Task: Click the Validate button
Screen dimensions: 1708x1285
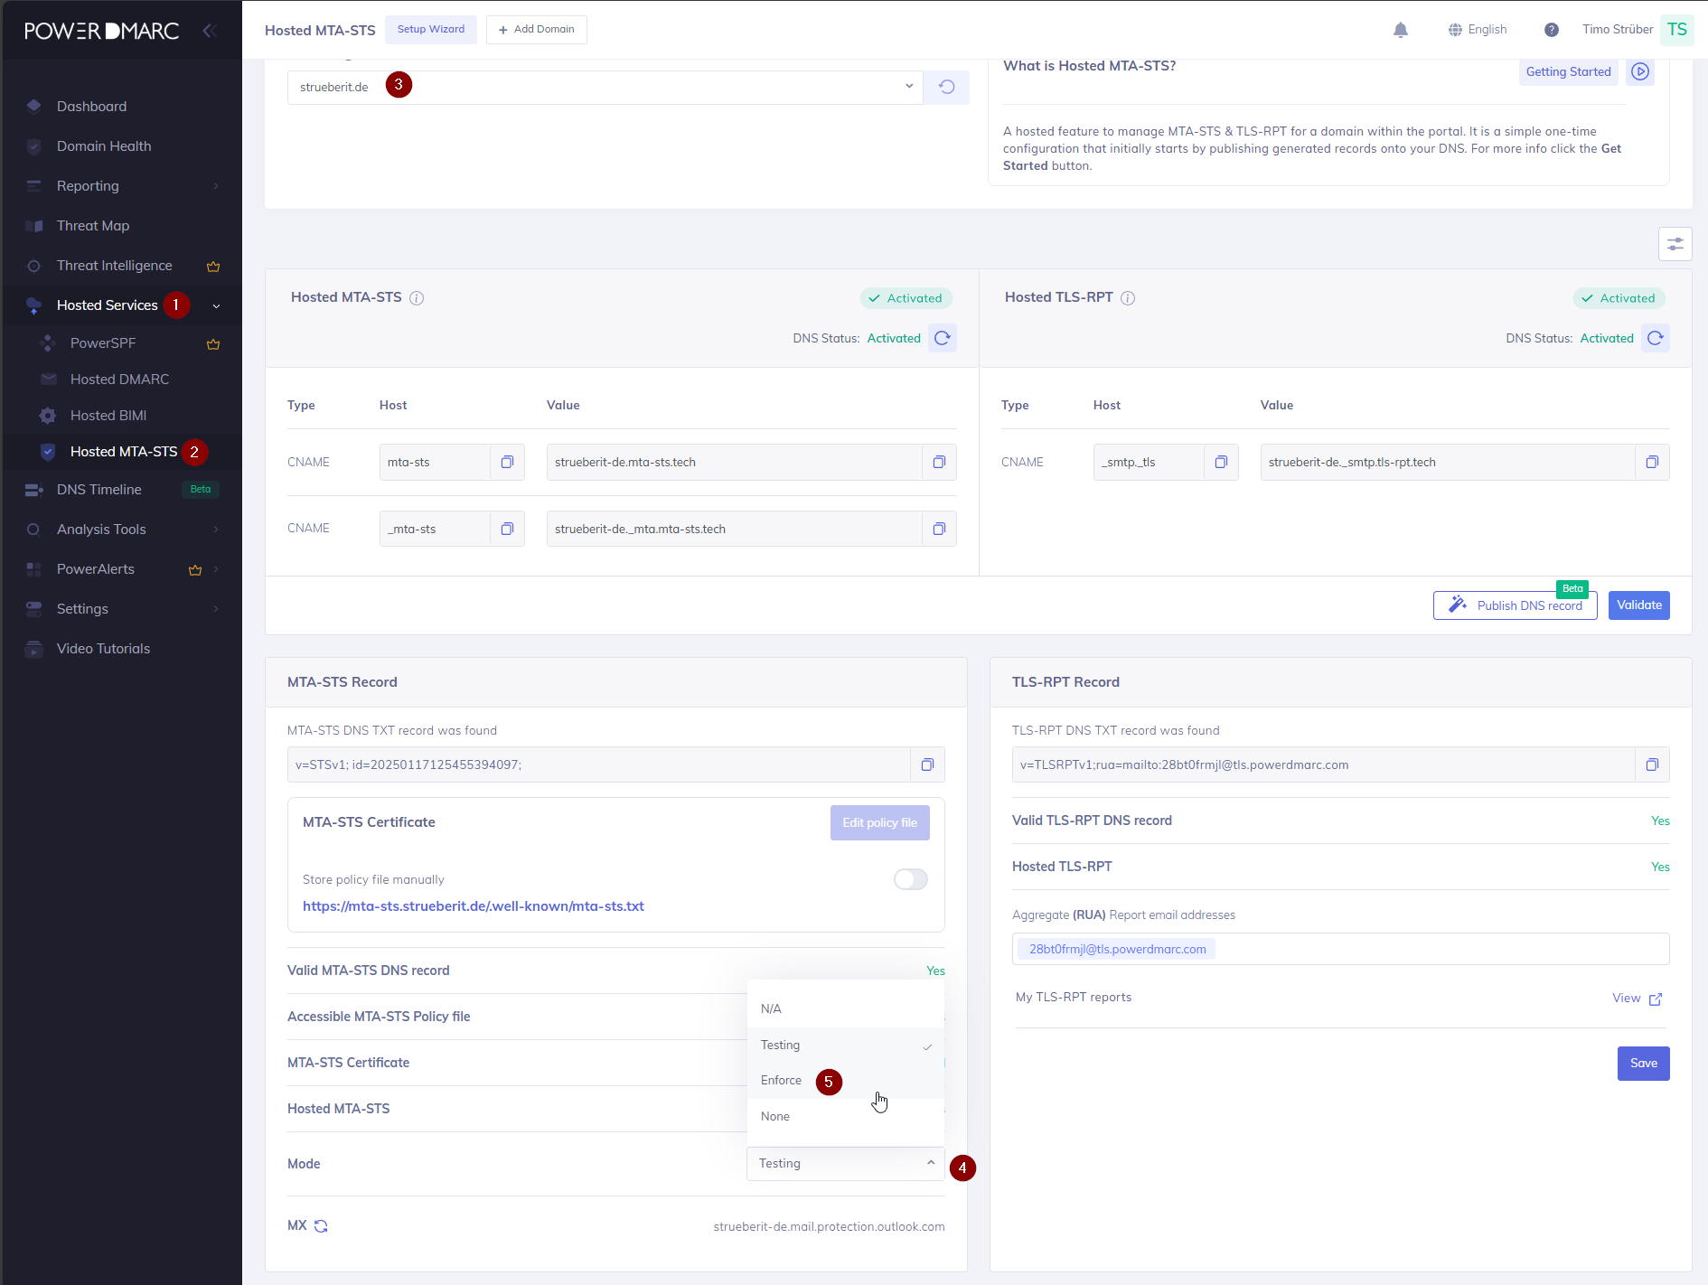Action: pyautogui.click(x=1638, y=605)
